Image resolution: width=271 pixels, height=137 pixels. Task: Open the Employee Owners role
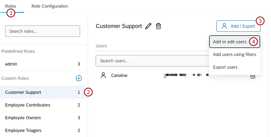tap(23, 118)
